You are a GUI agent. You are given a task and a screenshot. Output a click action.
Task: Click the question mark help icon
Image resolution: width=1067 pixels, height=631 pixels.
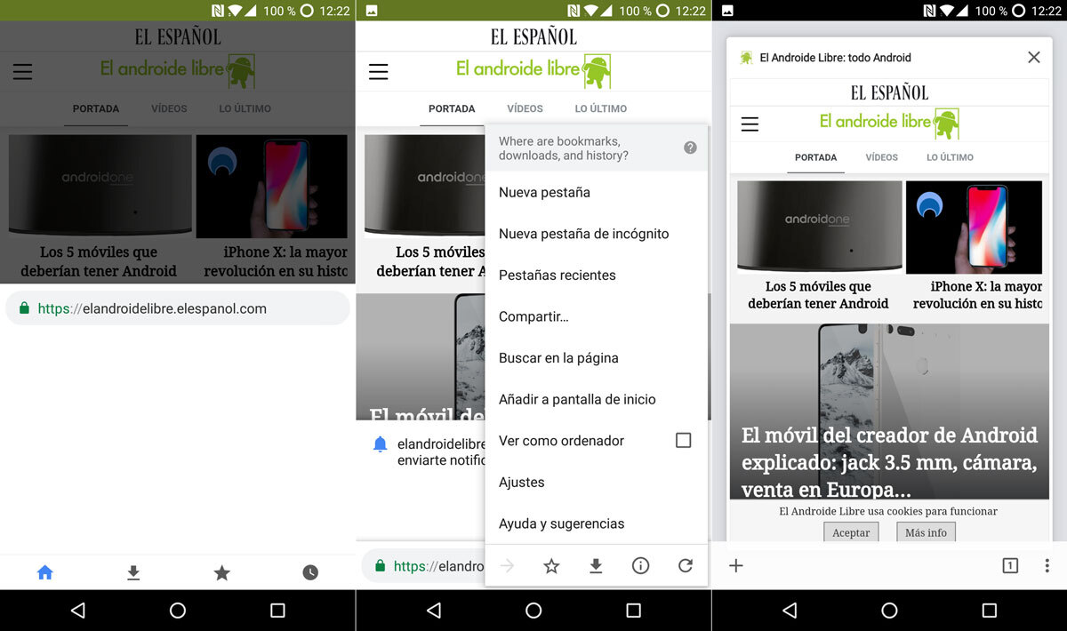(x=690, y=148)
